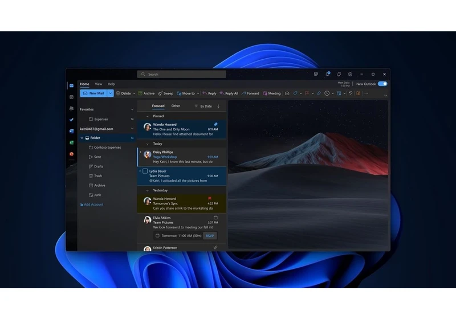Image resolution: width=456 pixels, height=319 pixels.
Task: Click the Categorize tag icon
Action: click(295, 93)
